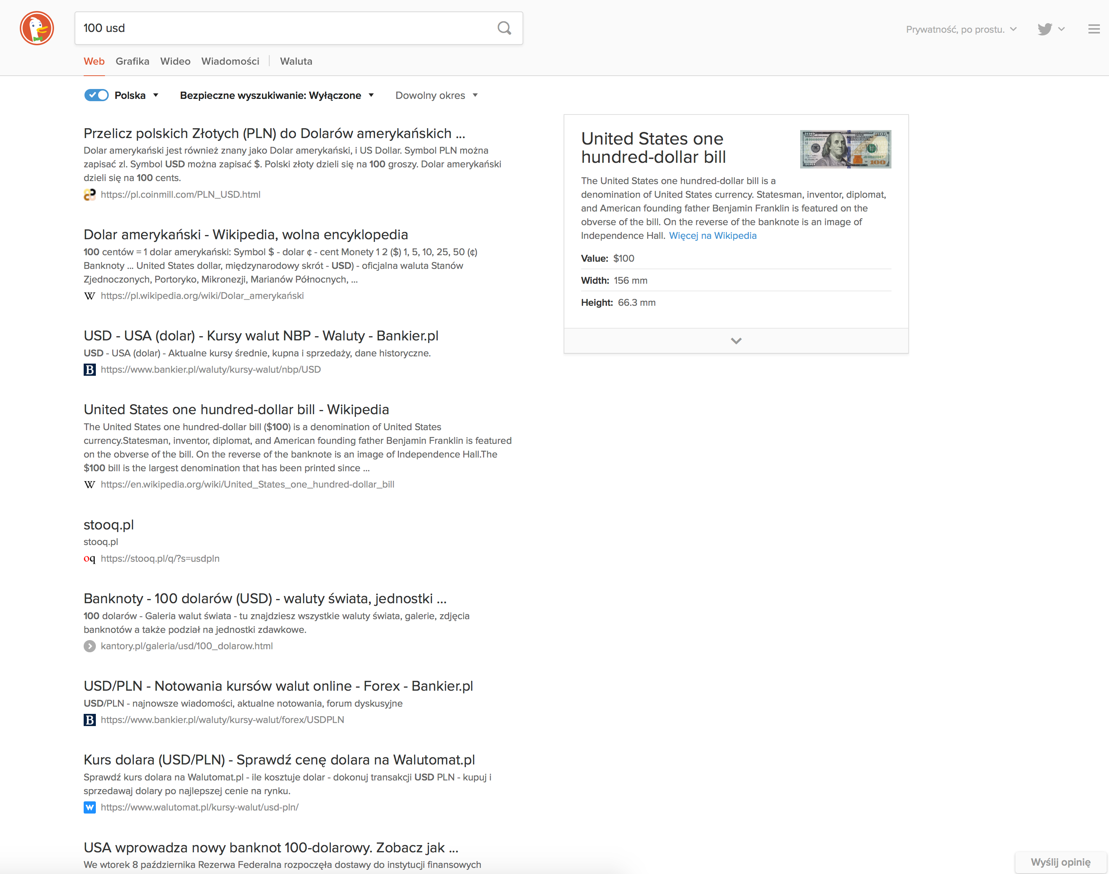Open United States one hundred-dollar bill - Wikipedia result
The image size is (1109, 874).
[237, 410]
